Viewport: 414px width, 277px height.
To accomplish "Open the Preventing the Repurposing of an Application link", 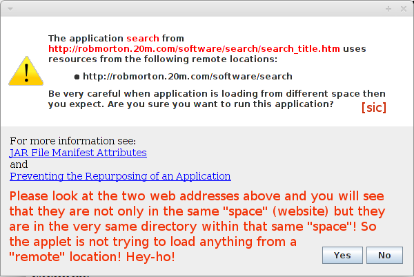I will 120,176.
